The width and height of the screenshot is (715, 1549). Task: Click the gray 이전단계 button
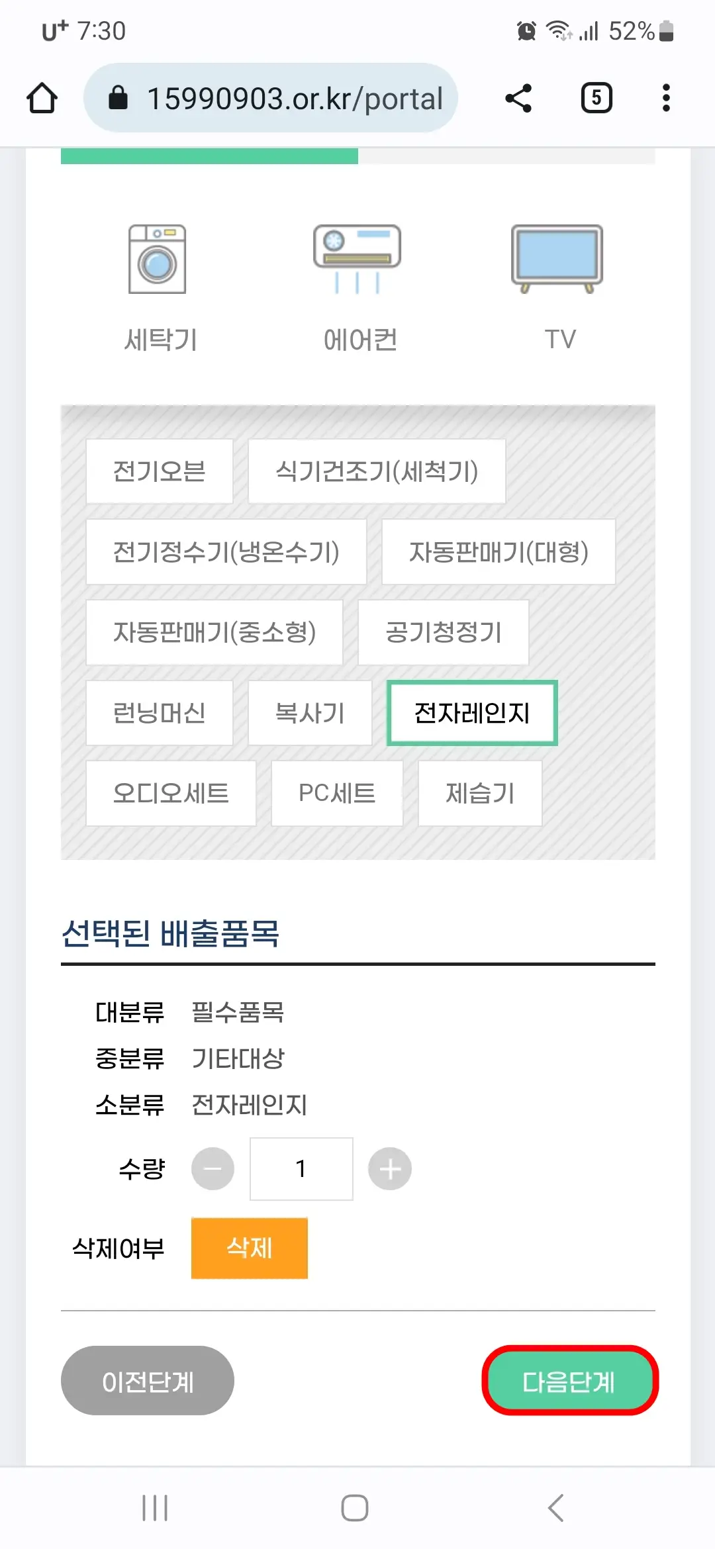click(x=147, y=1381)
